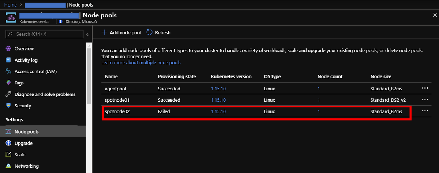Image resolution: width=439 pixels, height=173 pixels.
Task: Click the Refresh circular arrow icon
Action: (x=149, y=32)
